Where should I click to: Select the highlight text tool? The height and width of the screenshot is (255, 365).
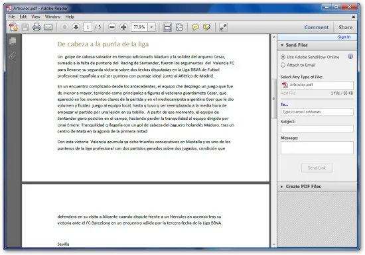coord(206,27)
